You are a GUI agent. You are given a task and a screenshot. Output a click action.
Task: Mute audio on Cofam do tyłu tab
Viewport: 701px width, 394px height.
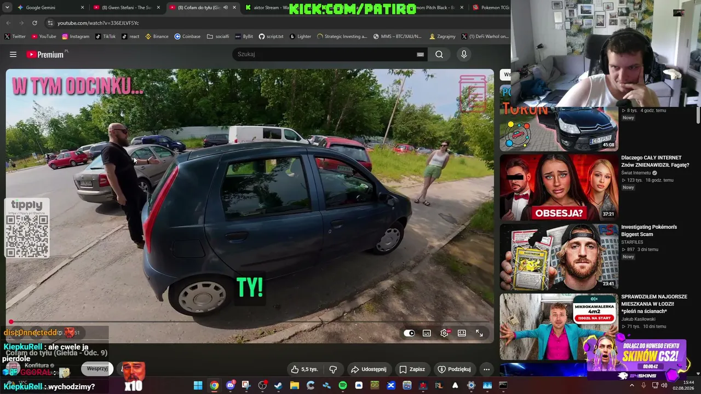point(225,8)
